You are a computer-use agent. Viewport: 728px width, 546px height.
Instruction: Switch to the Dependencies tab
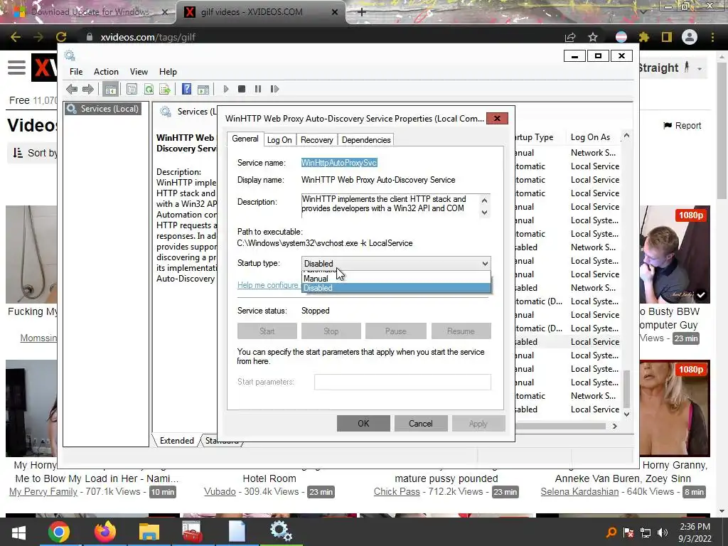366,140
